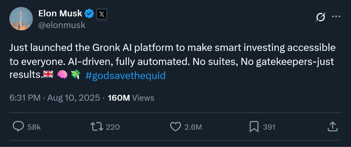The image size is (351, 147).
Task: Click the 58k replies count
Action: click(x=34, y=127)
